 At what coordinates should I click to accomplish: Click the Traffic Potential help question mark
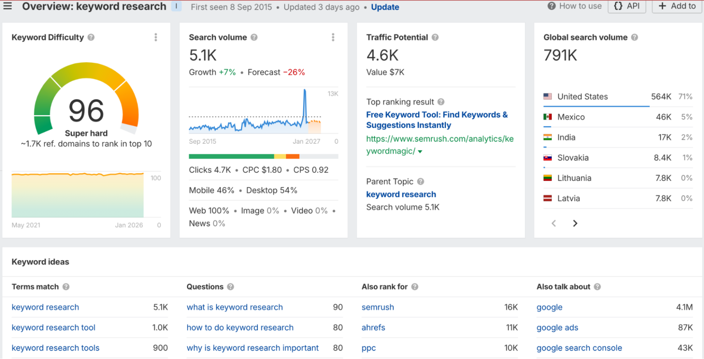coord(435,37)
